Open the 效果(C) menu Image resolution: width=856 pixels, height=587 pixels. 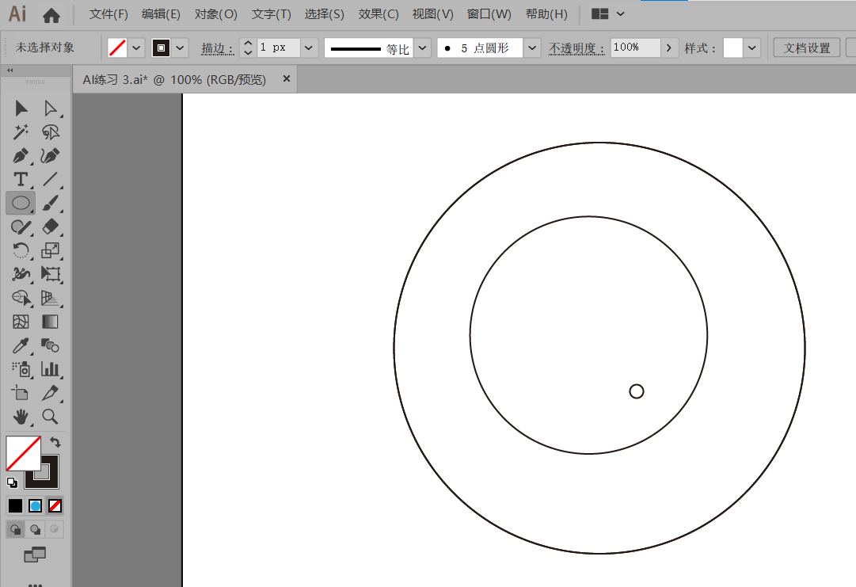(x=379, y=14)
